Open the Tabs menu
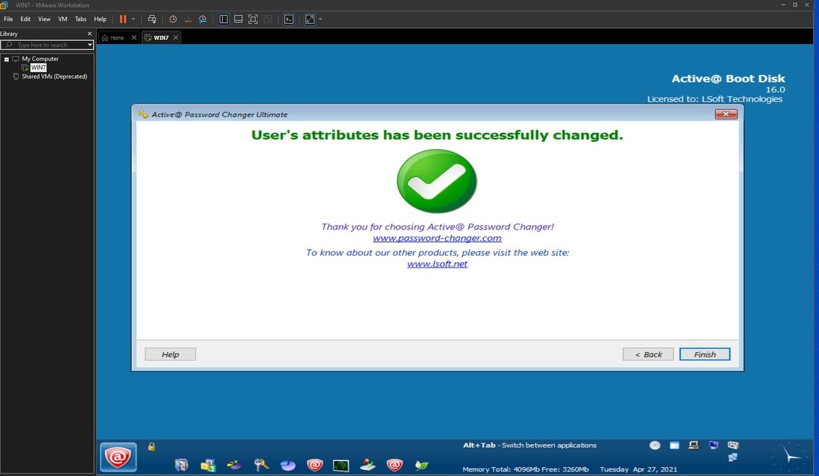 81,19
